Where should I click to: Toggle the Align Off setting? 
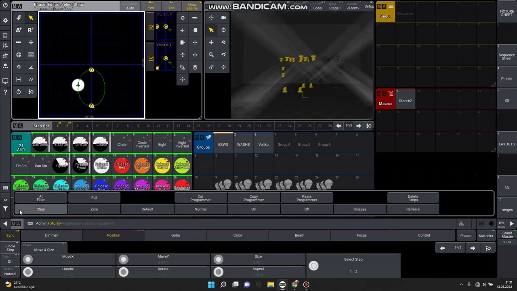(10, 259)
